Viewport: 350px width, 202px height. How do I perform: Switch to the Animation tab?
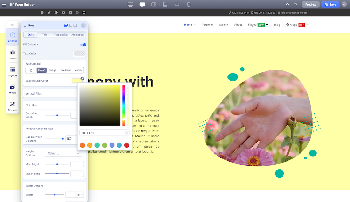pos(77,35)
